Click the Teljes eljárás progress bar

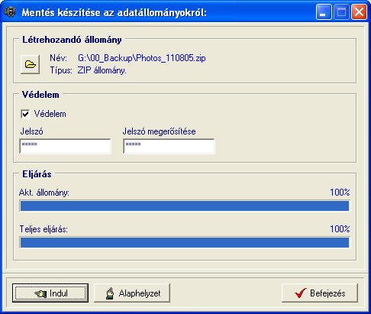[185, 242]
